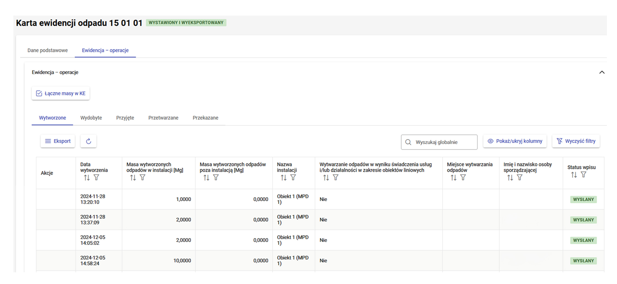This screenshot has height=284, width=617.
Task: Filter the Nazwa instalacji column
Action: pos(293,177)
